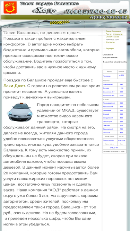
Task: Select the Домодедово airport route
Action: point(107,85)
